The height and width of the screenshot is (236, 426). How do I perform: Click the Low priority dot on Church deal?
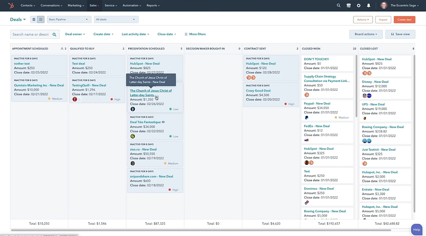(170, 109)
